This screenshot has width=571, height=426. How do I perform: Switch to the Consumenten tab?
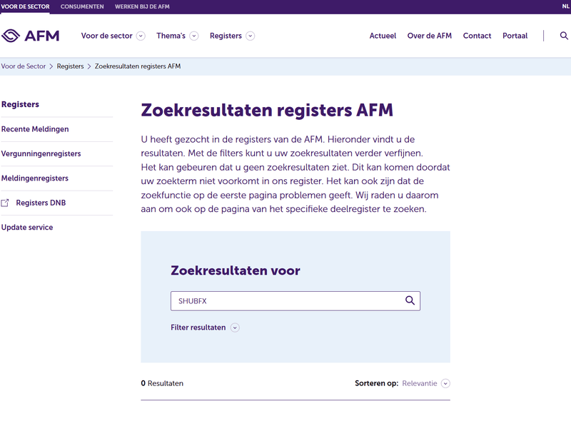coord(82,6)
